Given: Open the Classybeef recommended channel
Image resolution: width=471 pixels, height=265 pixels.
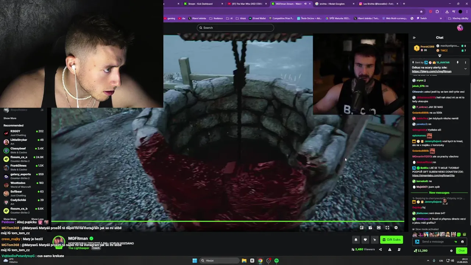Looking at the screenshot, I should coord(24,150).
